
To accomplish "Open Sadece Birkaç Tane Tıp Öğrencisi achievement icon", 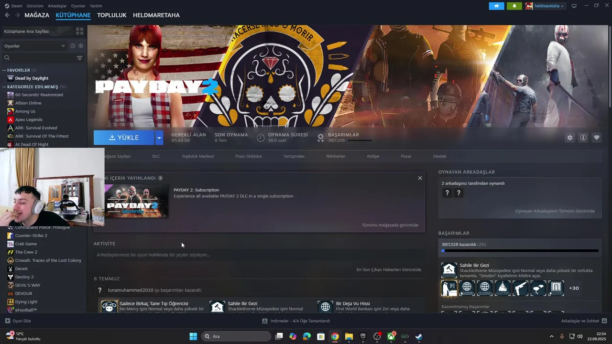I will point(109,307).
